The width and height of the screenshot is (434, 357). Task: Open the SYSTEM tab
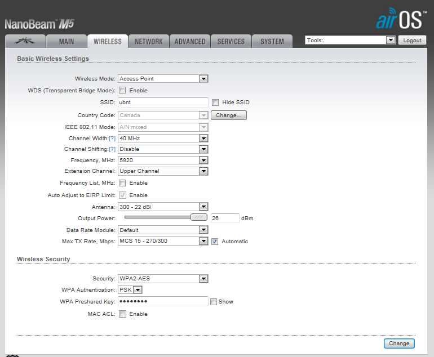pyautogui.click(x=272, y=41)
